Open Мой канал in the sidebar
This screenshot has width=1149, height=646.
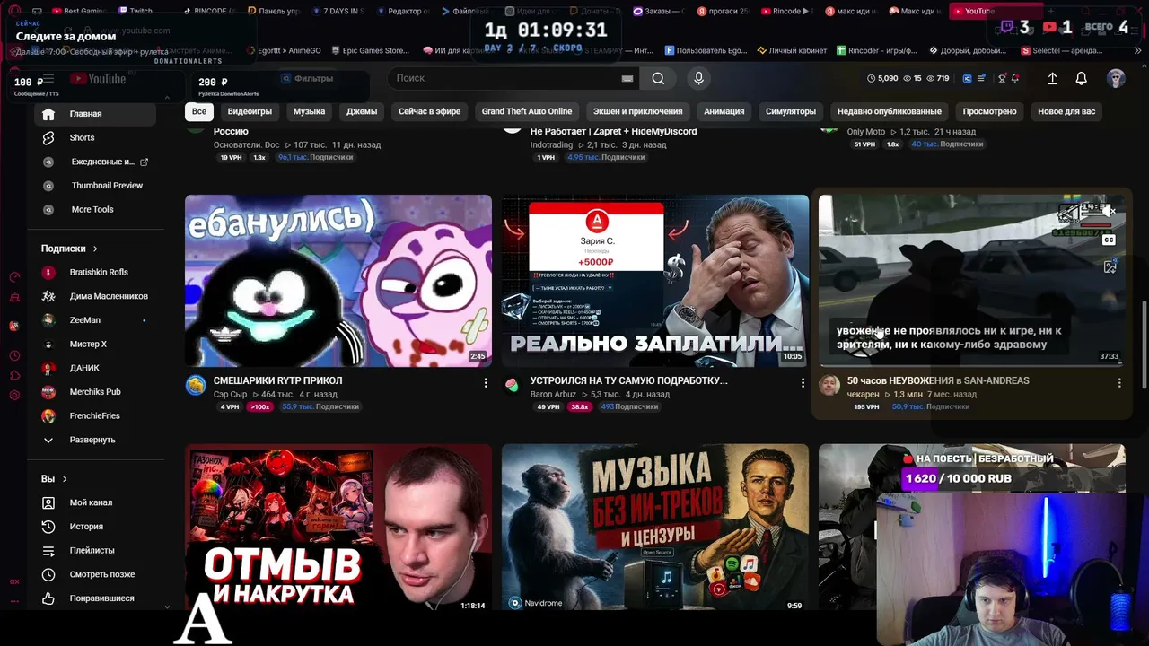pyautogui.click(x=95, y=502)
